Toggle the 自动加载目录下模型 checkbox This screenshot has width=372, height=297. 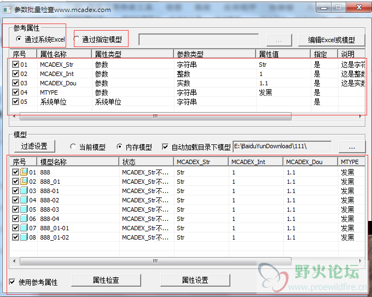[165, 147]
